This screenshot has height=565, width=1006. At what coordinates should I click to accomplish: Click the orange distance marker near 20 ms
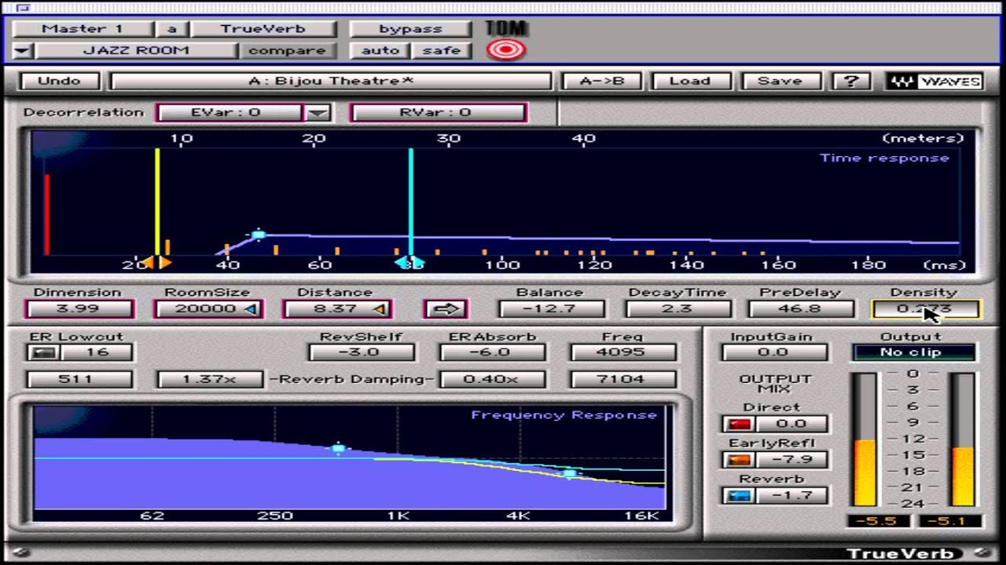pos(156,263)
